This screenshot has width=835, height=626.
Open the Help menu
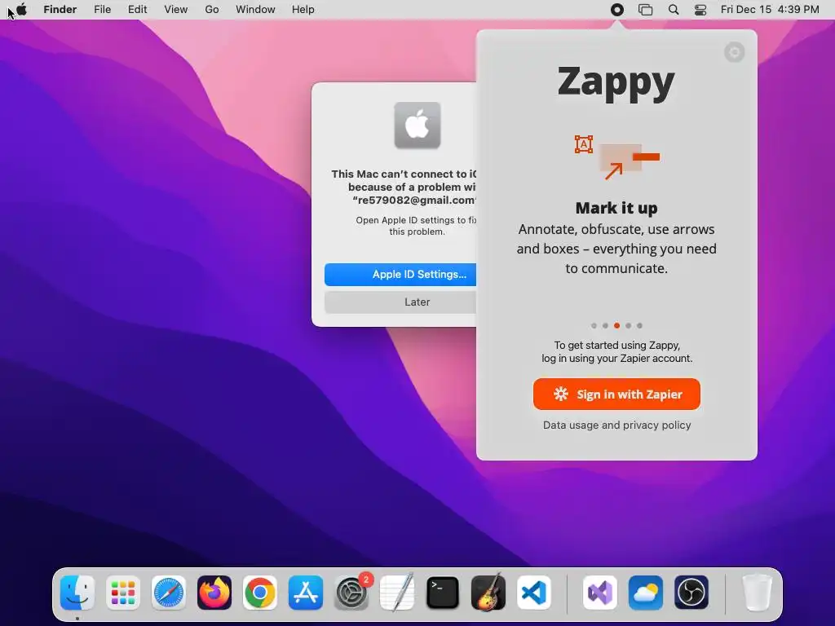pyautogui.click(x=303, y=10)
